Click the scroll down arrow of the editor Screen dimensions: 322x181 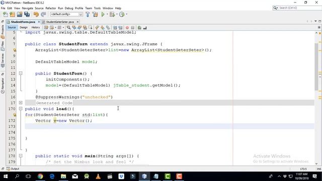click(316, 163)
